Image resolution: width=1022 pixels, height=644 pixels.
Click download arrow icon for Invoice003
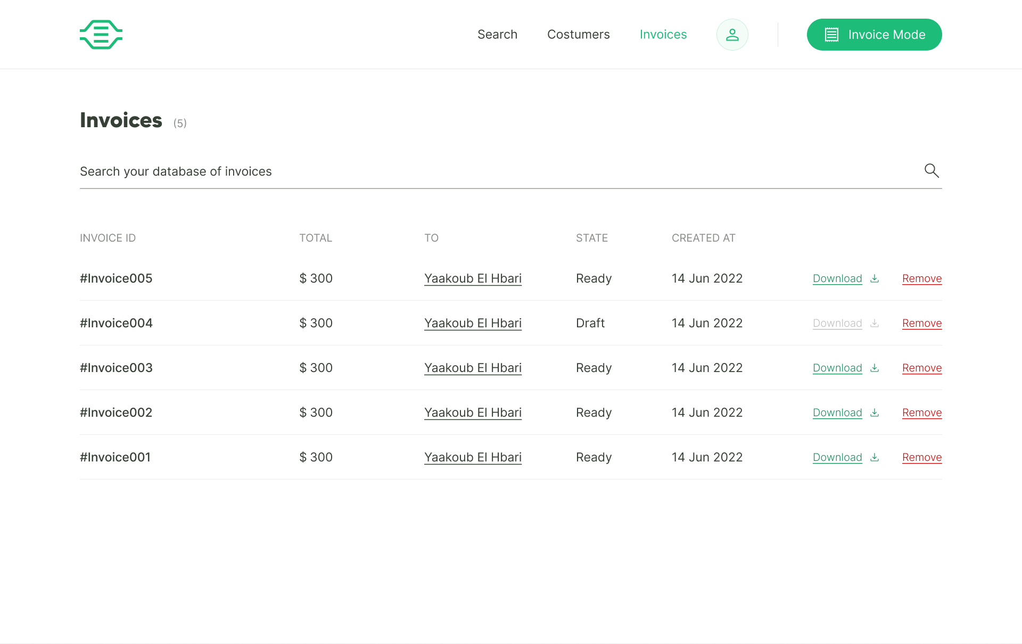coord(875,368)
